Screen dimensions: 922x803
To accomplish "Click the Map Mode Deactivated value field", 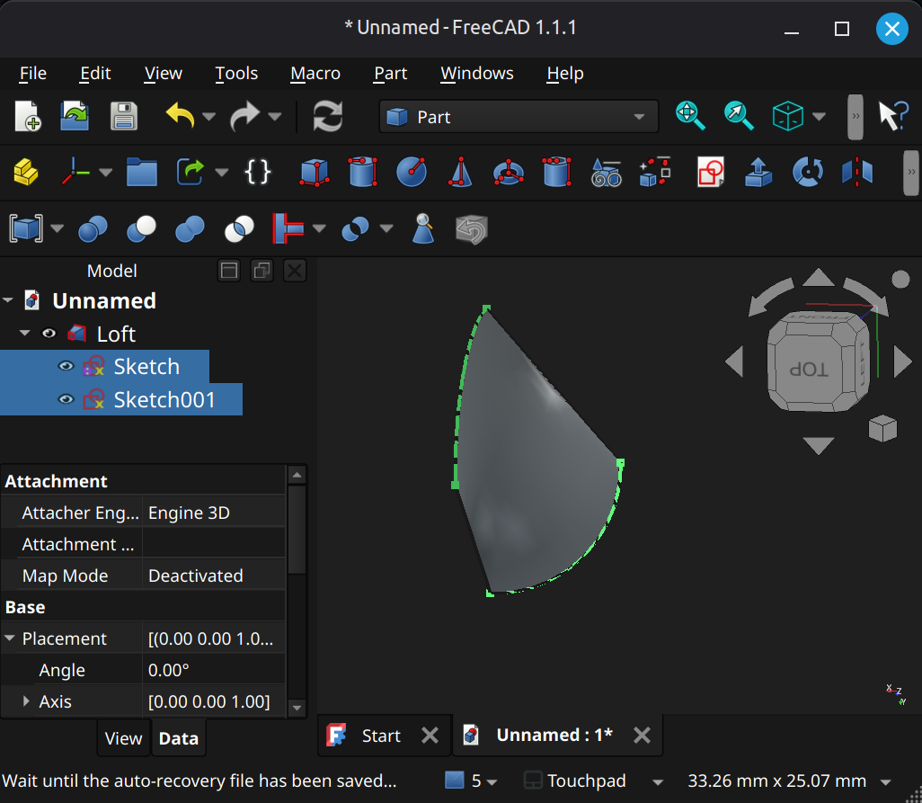I will click(214, 575).
